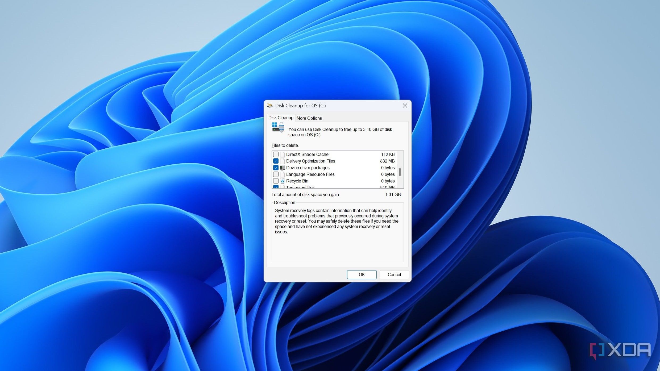The height and width of the screenshot is (371, 660).
Task: Close the Disk Cleanup dialog
Action: click(405, 106)
